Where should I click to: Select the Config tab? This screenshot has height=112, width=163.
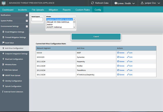pyautogui.click(x=98, y=10)
